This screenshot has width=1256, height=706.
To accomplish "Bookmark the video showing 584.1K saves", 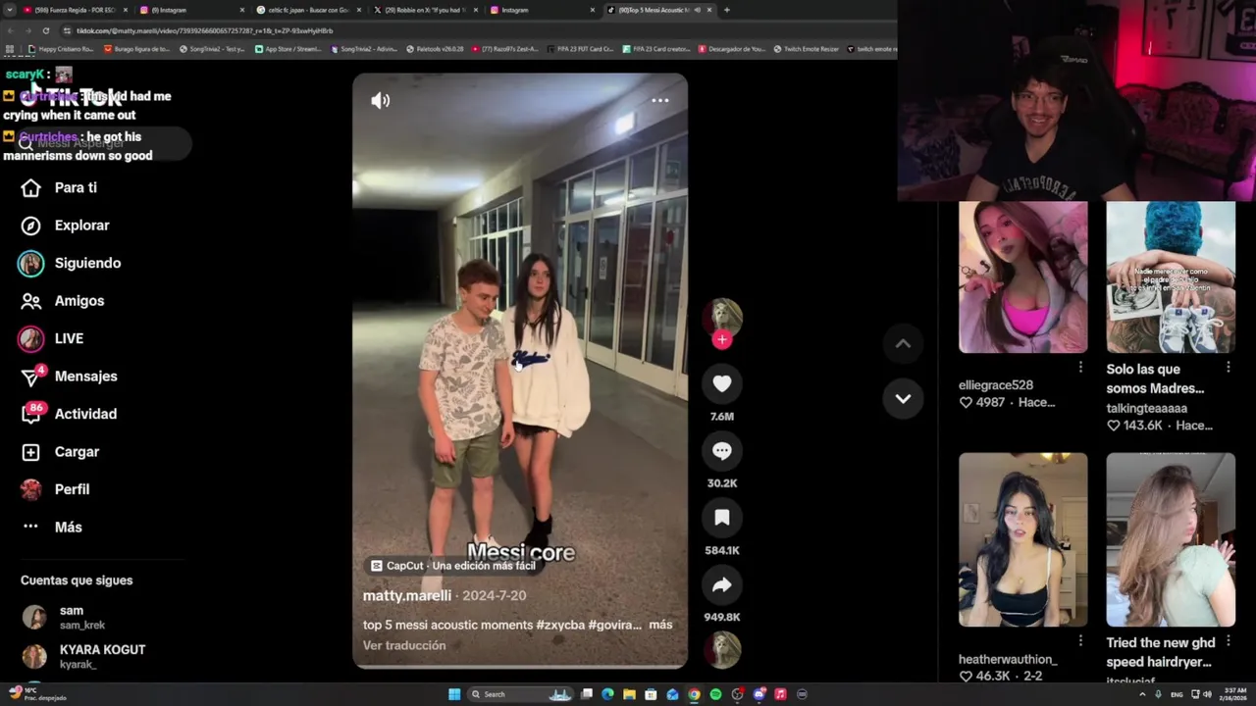I will tap(722, 518).
